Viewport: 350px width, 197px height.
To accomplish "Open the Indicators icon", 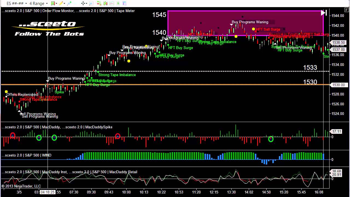I will click(112, 3).
